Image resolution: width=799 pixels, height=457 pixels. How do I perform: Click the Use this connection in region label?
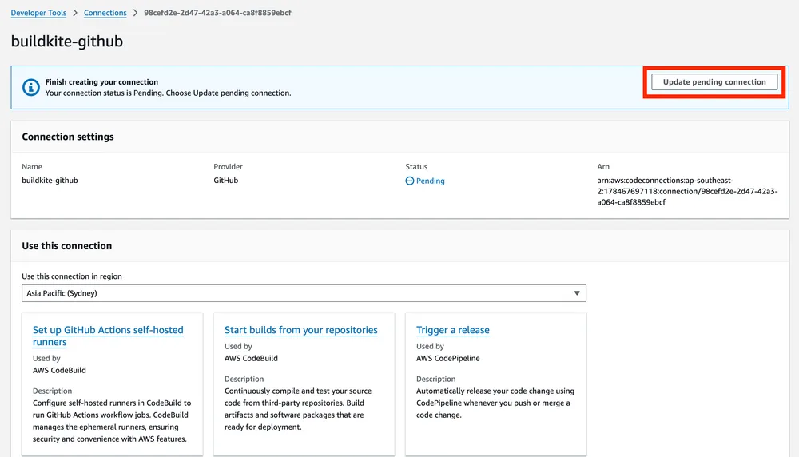(72, 276)
